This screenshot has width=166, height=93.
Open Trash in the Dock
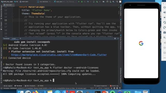click(x=145, y=91)
